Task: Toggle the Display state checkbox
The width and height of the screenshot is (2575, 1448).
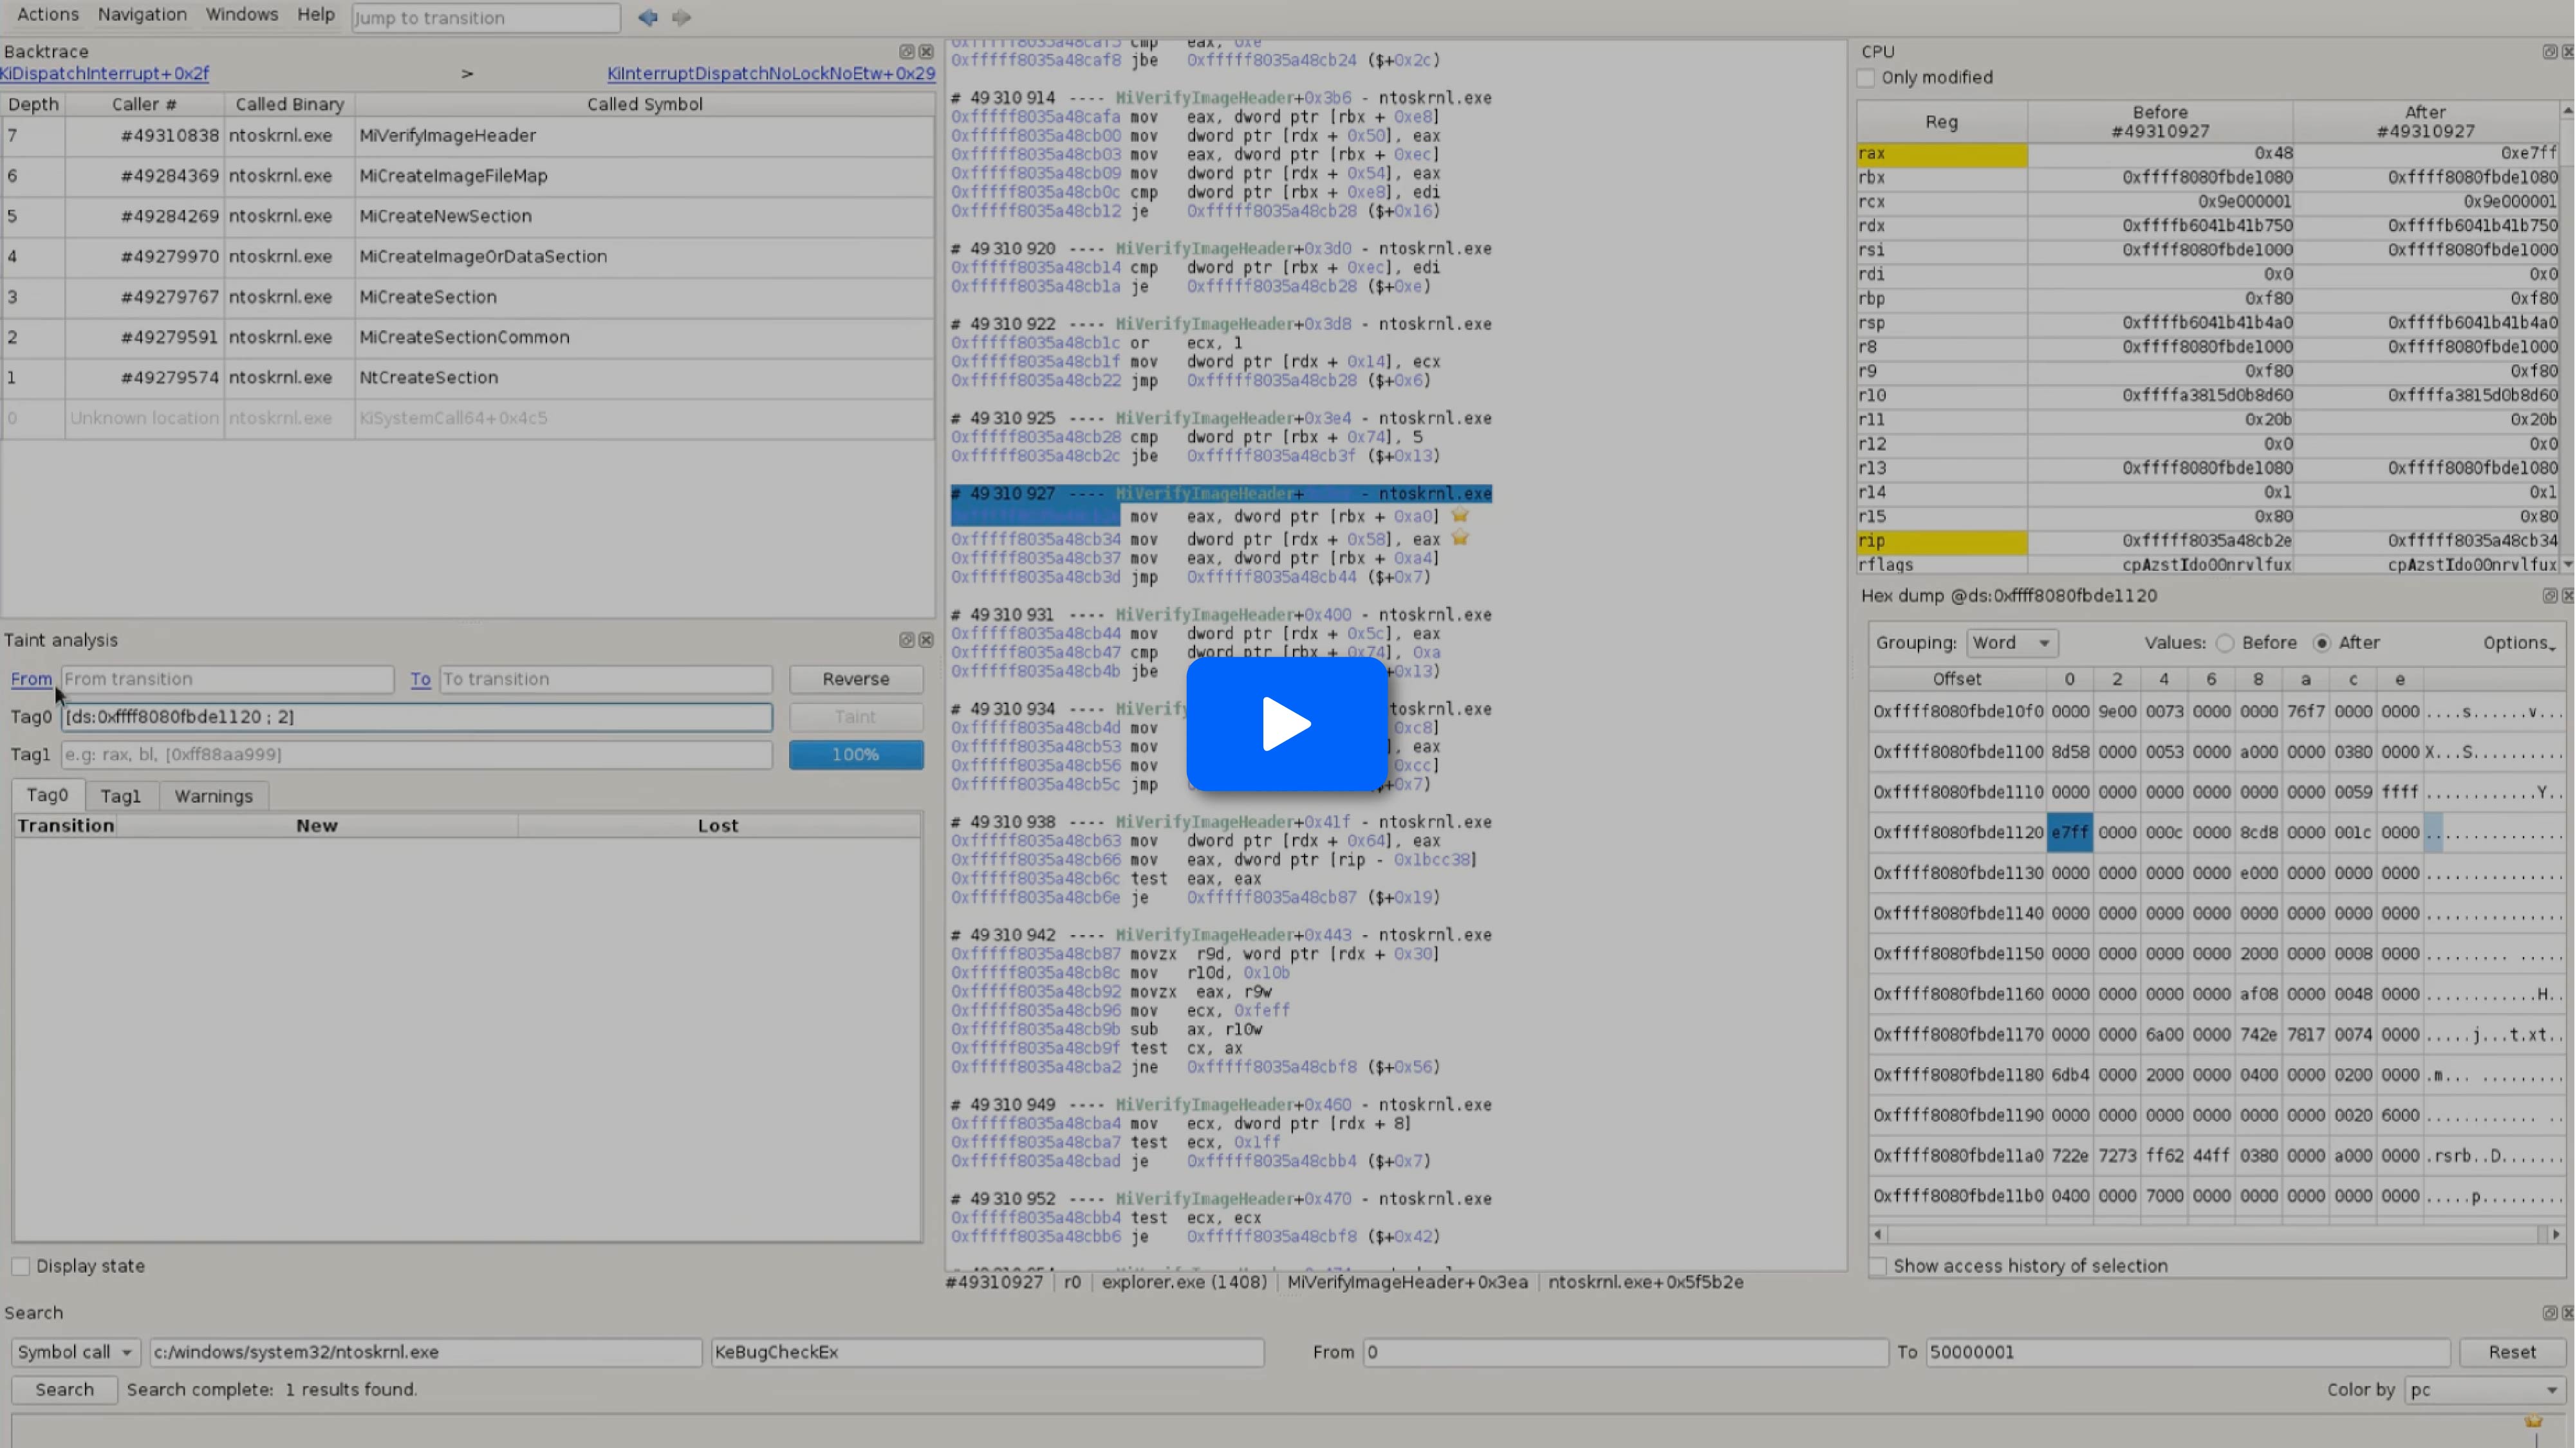Action: 21,1266
